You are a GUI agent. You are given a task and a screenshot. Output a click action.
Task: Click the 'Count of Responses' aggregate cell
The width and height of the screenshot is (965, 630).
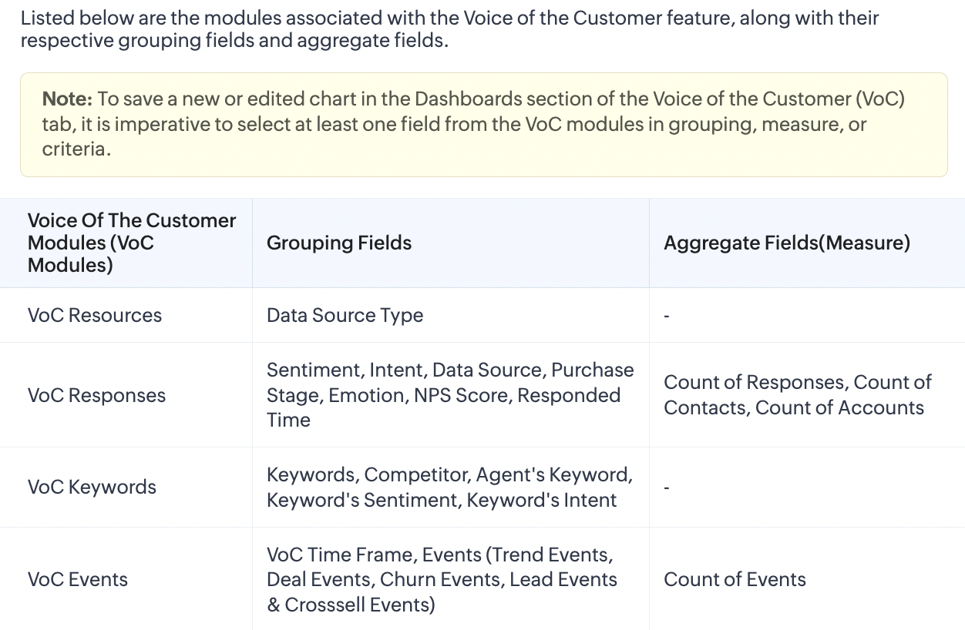tap(797, 394)
